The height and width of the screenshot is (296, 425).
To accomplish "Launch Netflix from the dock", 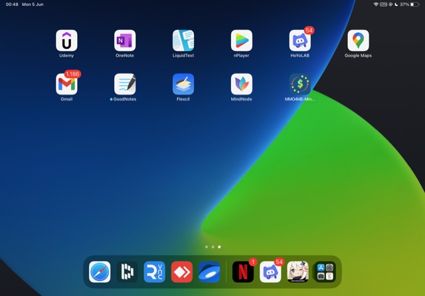I will [x=243, y=271].
